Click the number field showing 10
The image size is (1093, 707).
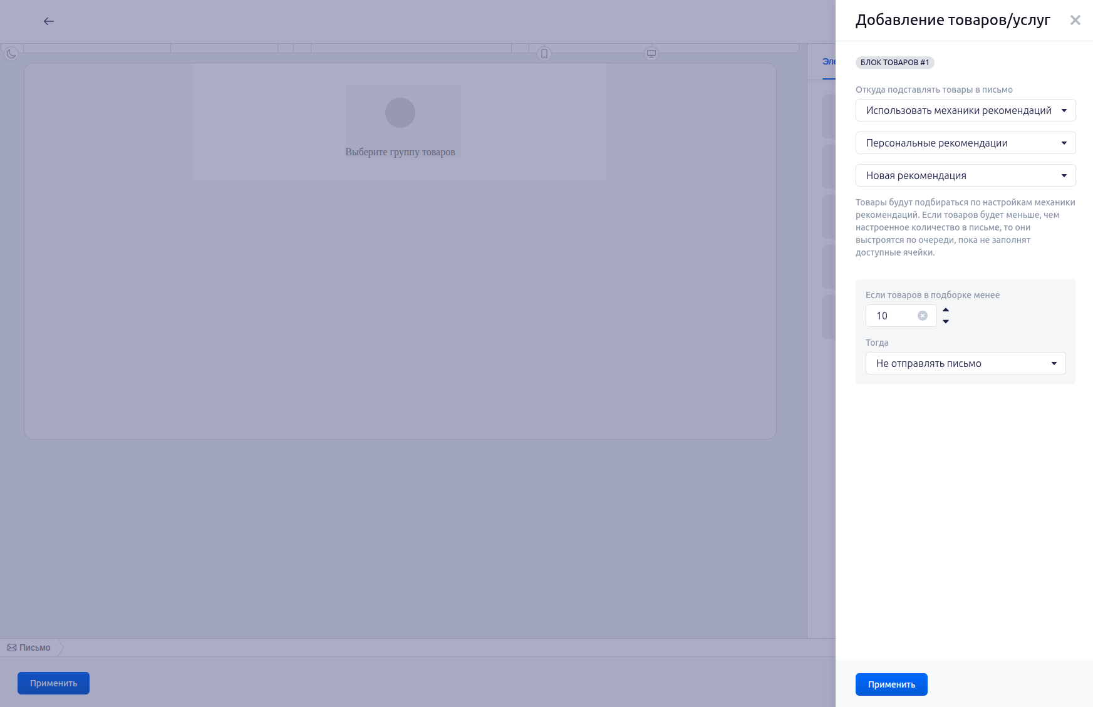901,316
